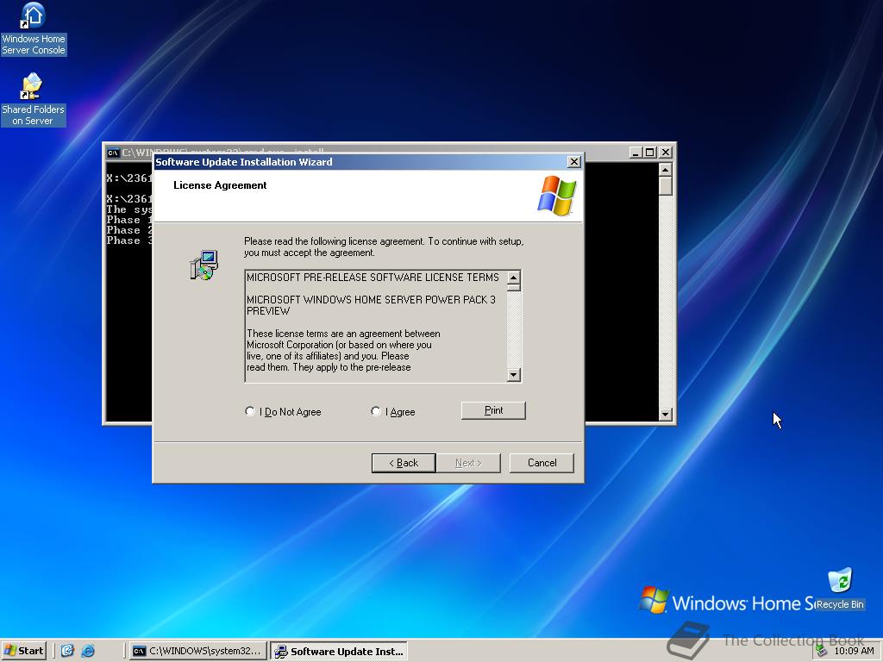Select the Software Update Inst... taskbar button

(x=339, y=652)
